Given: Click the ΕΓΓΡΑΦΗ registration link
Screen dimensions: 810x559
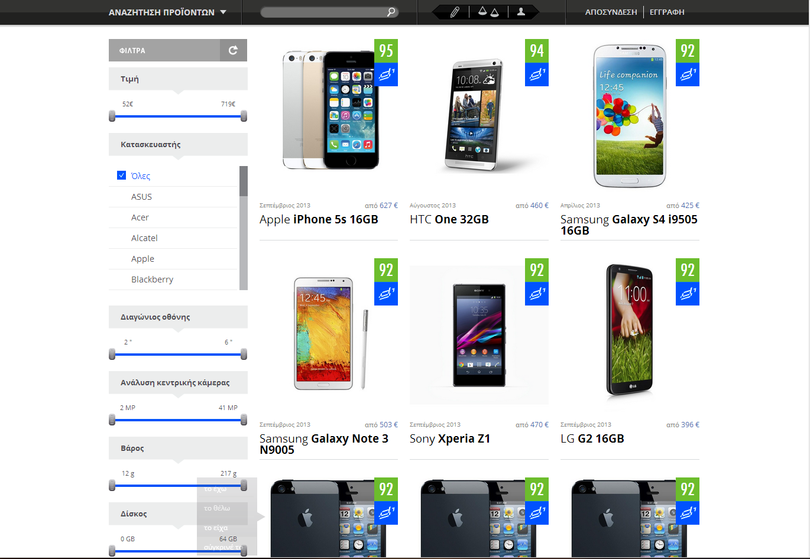Looking at the screenshot, I should 667,12.
